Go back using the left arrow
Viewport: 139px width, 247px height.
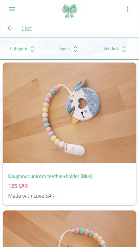10,28
